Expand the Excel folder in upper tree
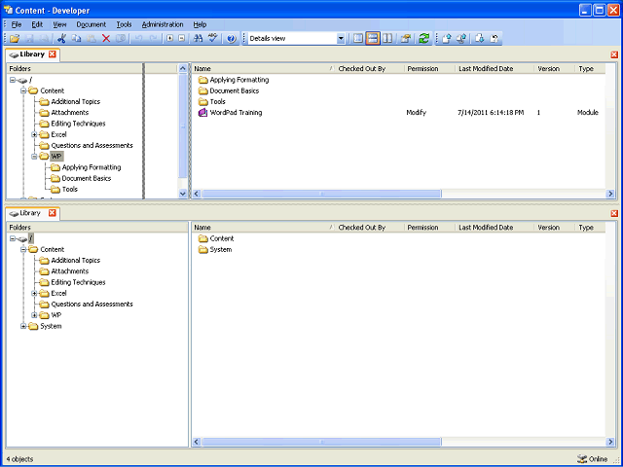Viewport: 623px width, 467px height. click(x=34, y=134)
